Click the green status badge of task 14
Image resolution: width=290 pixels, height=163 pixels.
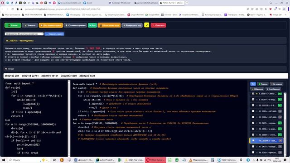(x=280, y=129)
